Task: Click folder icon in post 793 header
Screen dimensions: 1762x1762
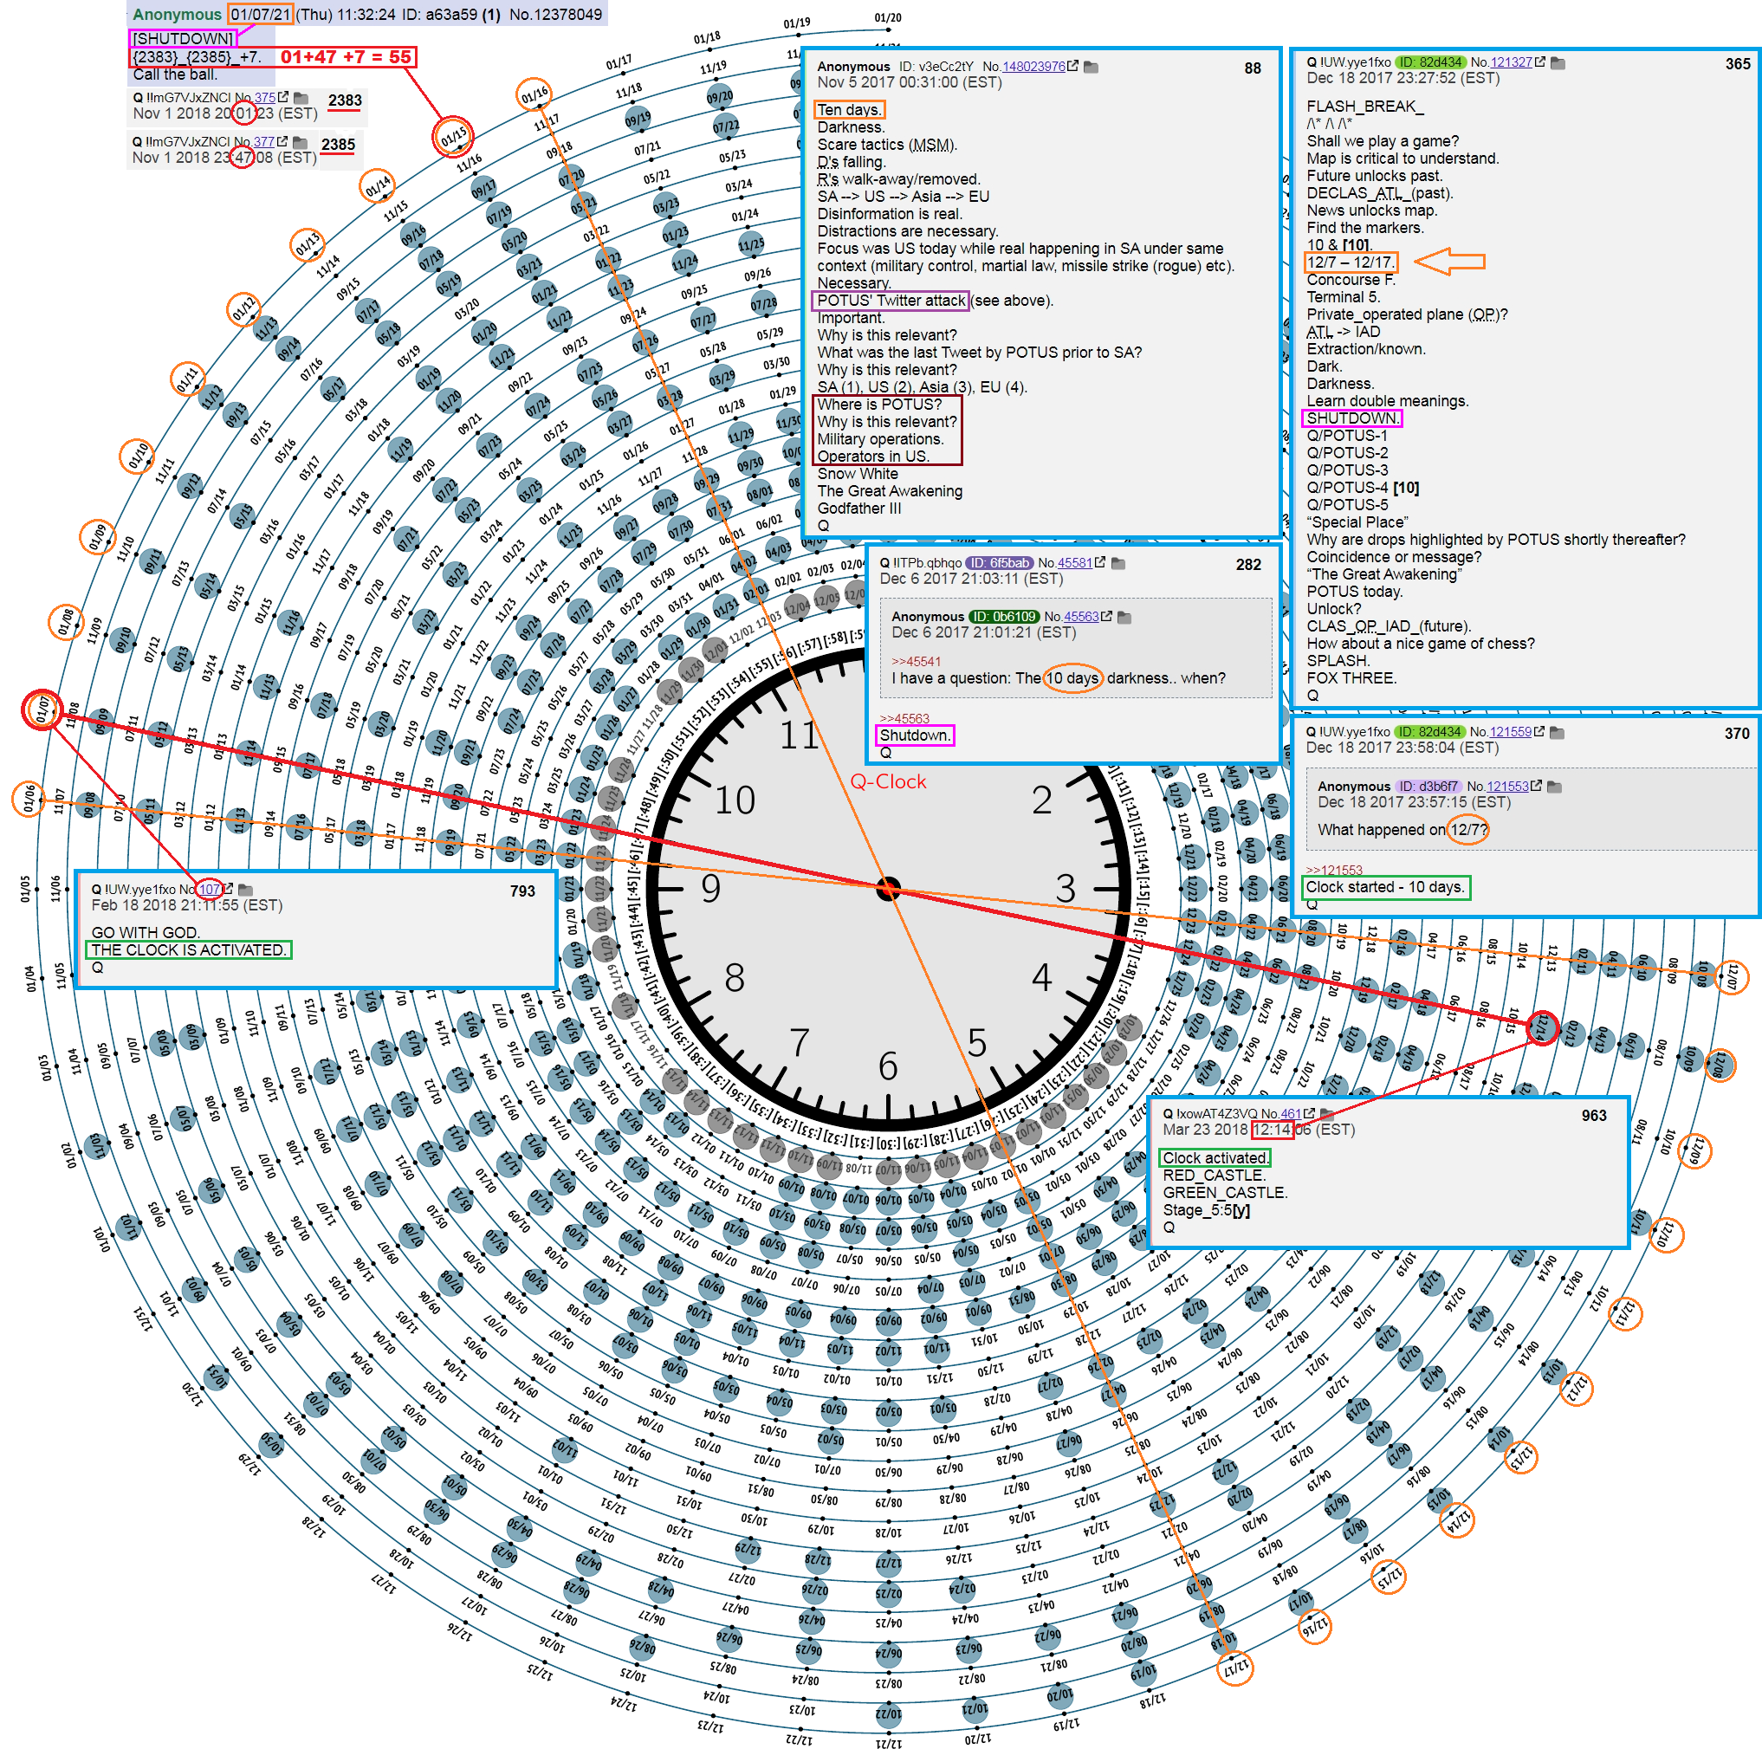Action: click(x=245, y=889)
